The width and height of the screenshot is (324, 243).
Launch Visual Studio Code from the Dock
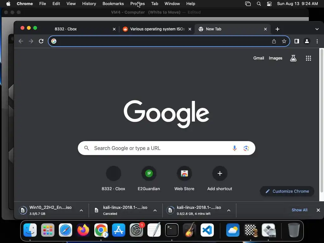click(207, 230)
